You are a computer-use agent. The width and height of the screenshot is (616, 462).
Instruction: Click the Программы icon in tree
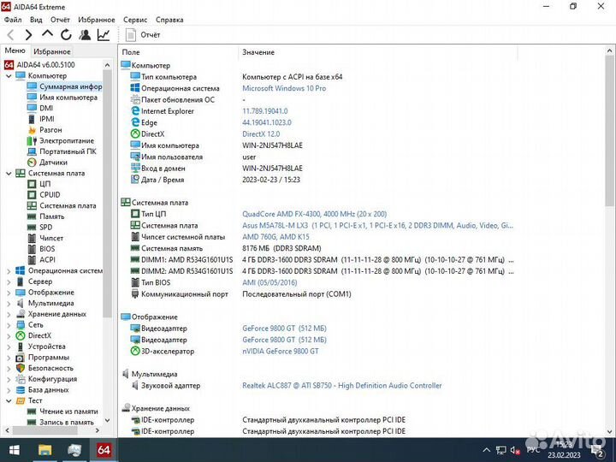[x=21, y=358]
